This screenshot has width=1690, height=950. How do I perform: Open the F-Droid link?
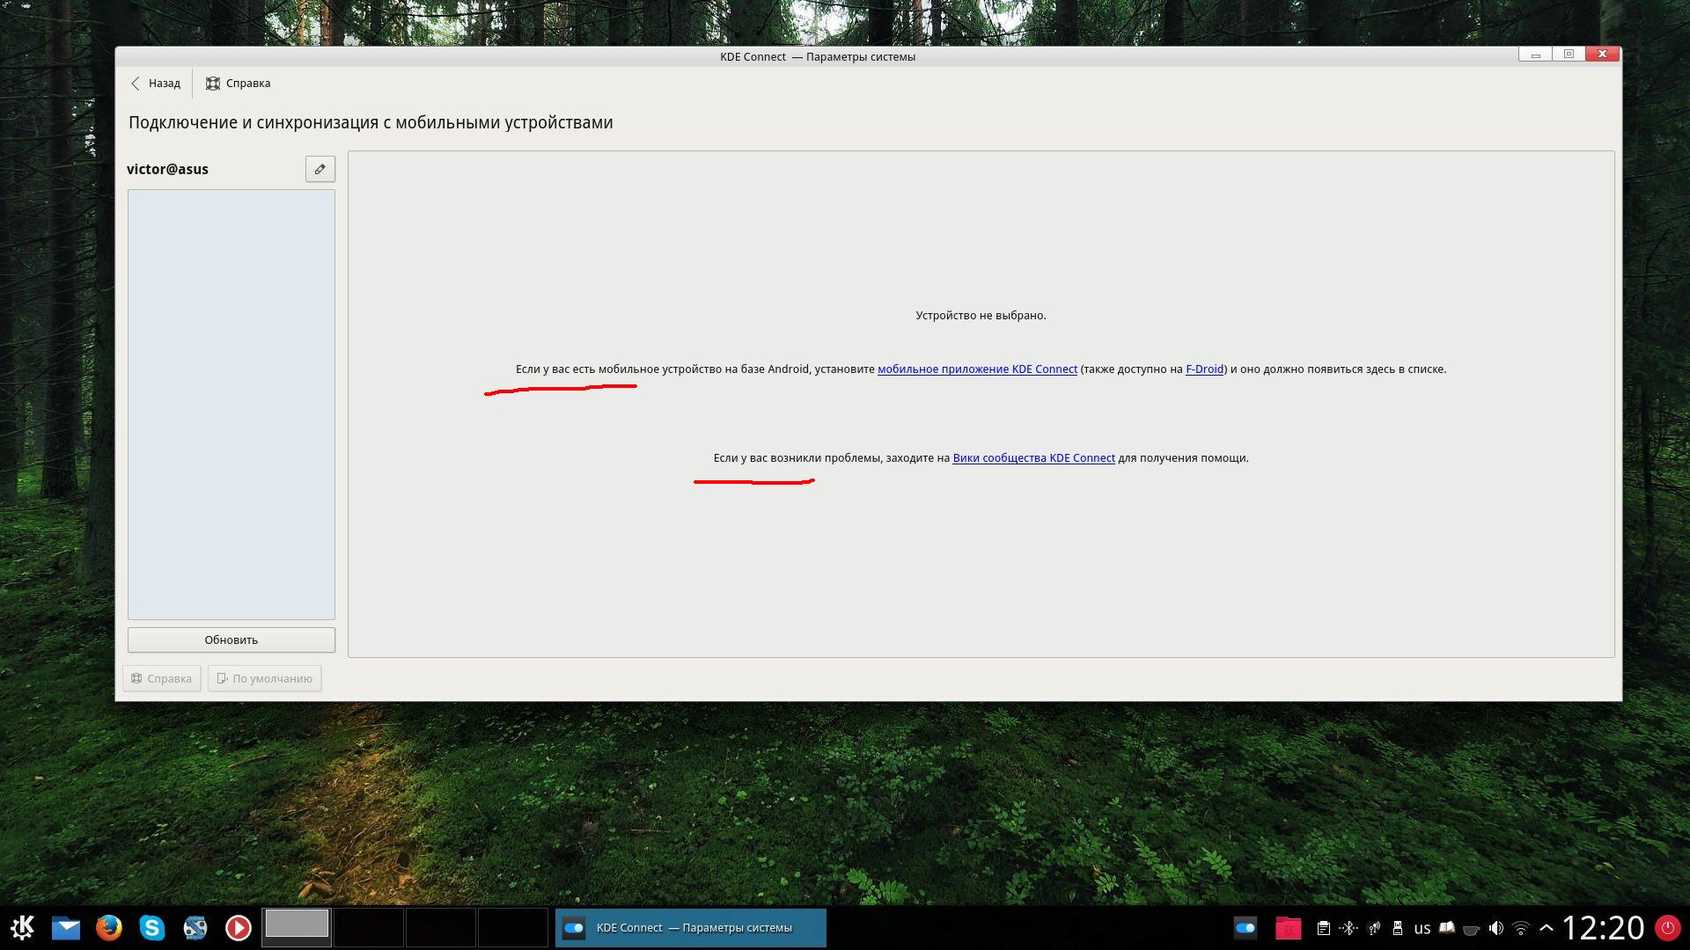(1204, 369)
